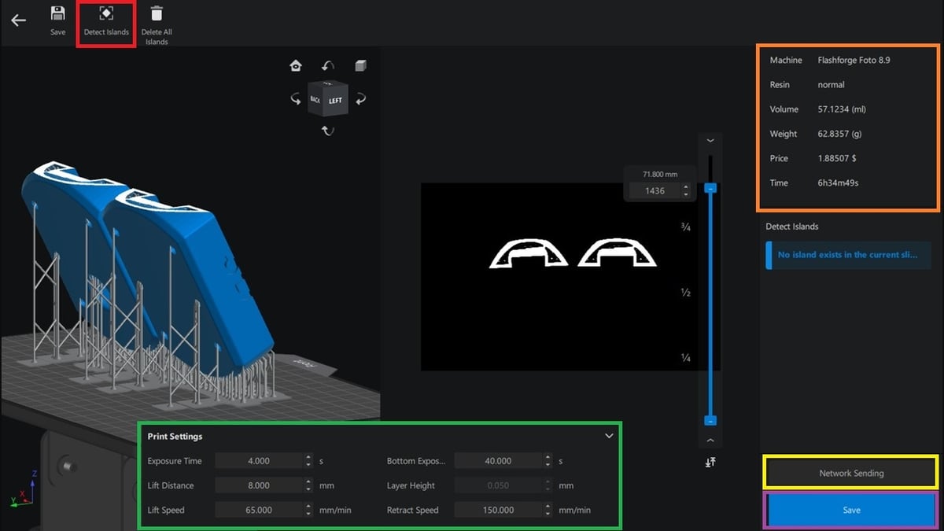
Task: Rotate view with arrow below the view cube
Action: point(328,131)
